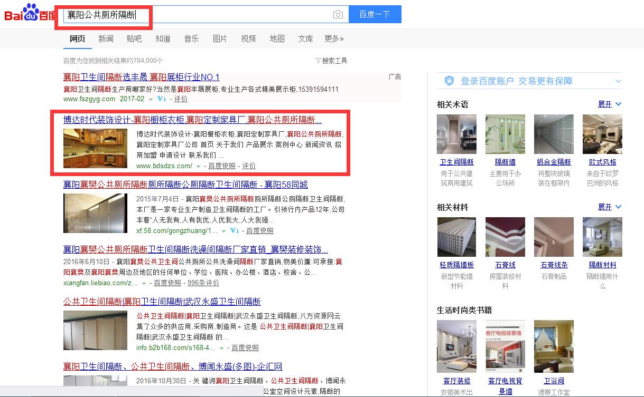Open the dropdown arrow beside info.b2b168.com
The image size is (644, 397).
point(221,348)
